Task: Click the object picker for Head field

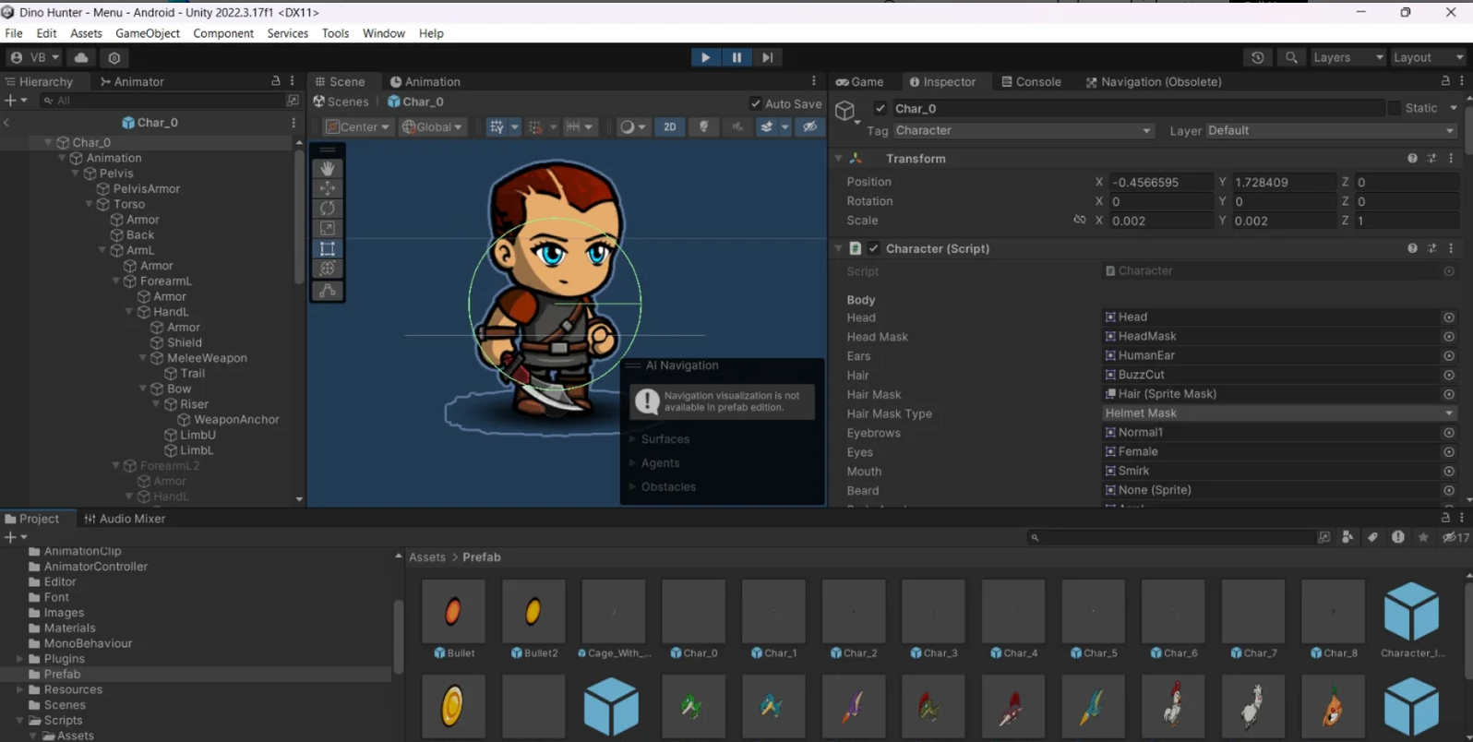Action: (1449, 317)
